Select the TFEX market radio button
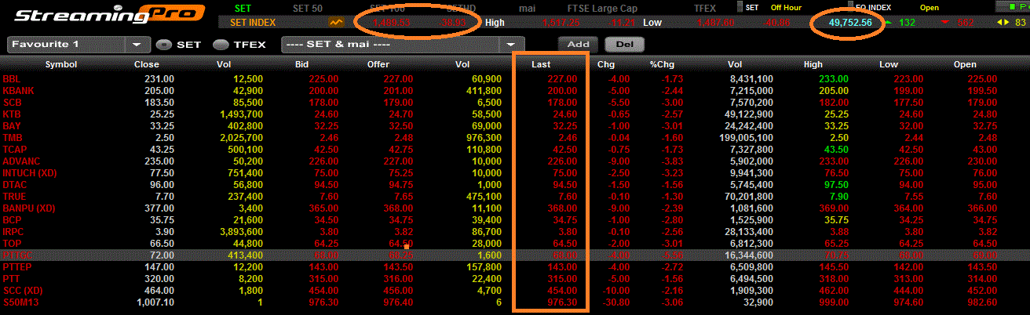1030x315 pixels. coord(221,45)
